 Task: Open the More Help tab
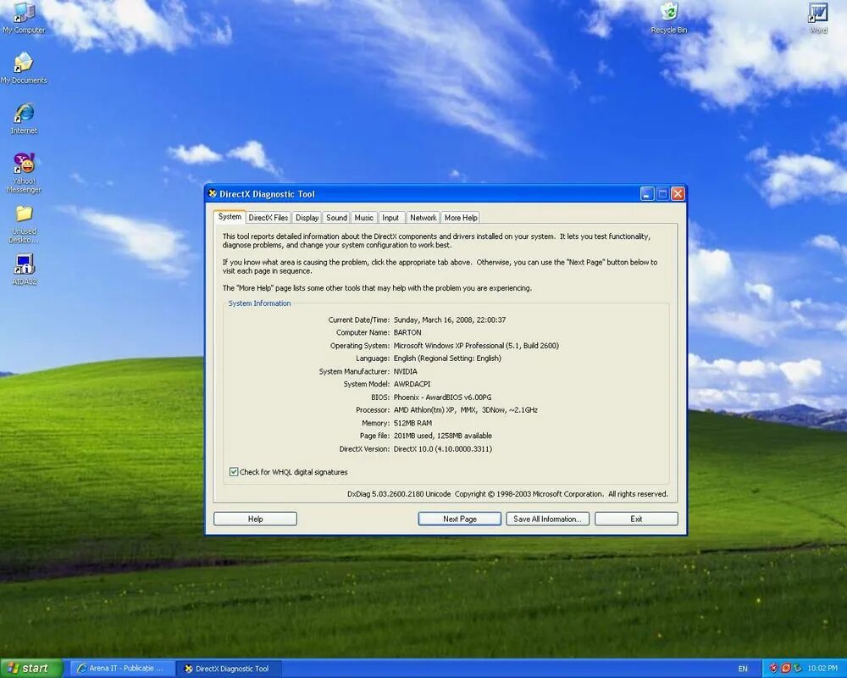461,217
